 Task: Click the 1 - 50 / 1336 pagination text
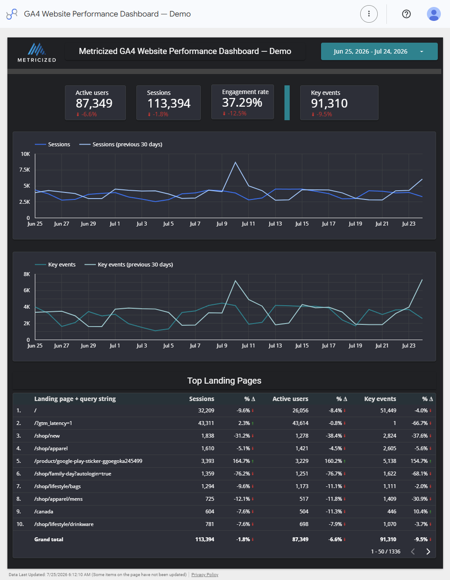386,552
